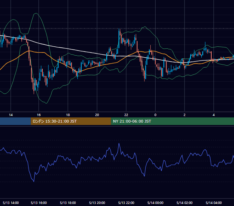Viewport: 234px width, 206px height.
Task: Click time axis label 16
Action: (x=39, y=115)
